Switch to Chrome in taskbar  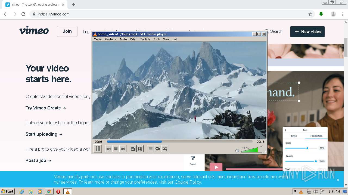(49, 191)
